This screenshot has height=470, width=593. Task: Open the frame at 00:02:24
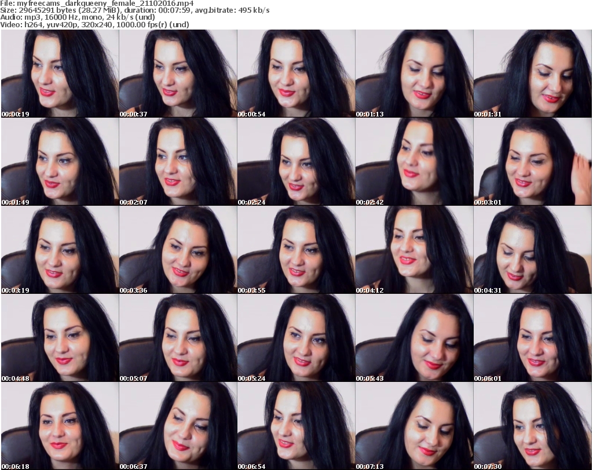coord(296,162)
